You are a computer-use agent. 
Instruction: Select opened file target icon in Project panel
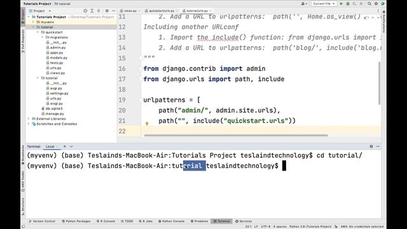(x=85, y=11)
